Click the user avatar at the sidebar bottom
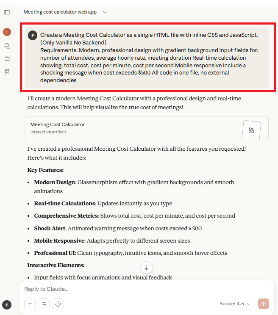This screenshot has height=315, width=278. click(x=7, y=304)
